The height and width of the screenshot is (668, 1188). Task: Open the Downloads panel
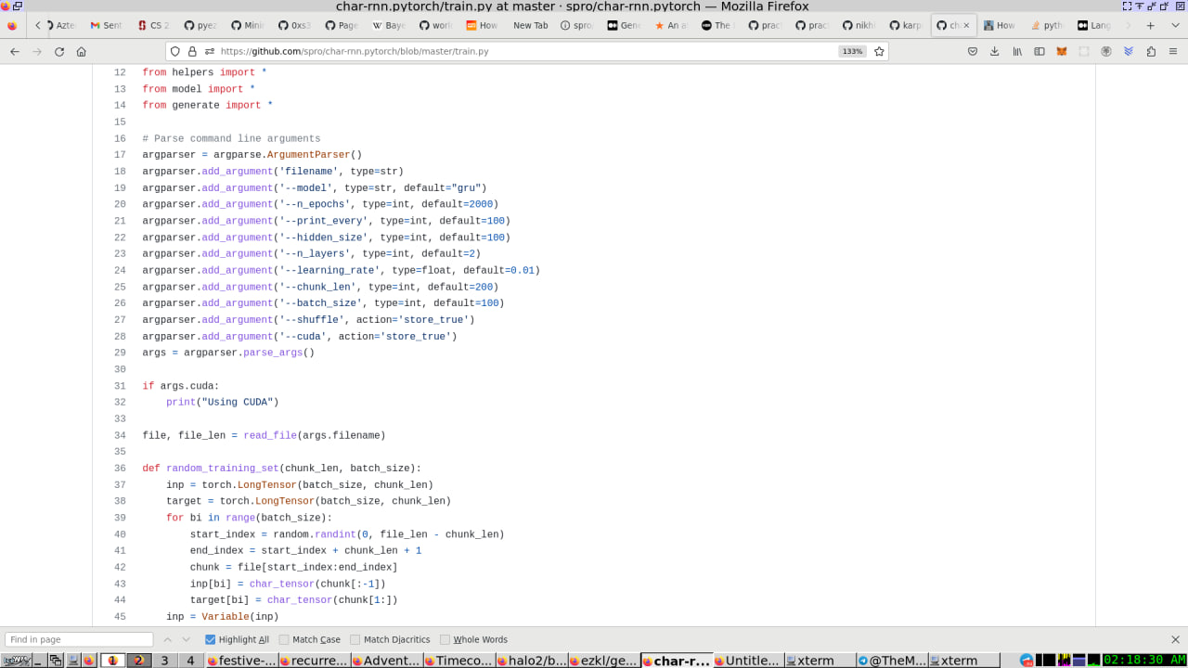point(995,52)
